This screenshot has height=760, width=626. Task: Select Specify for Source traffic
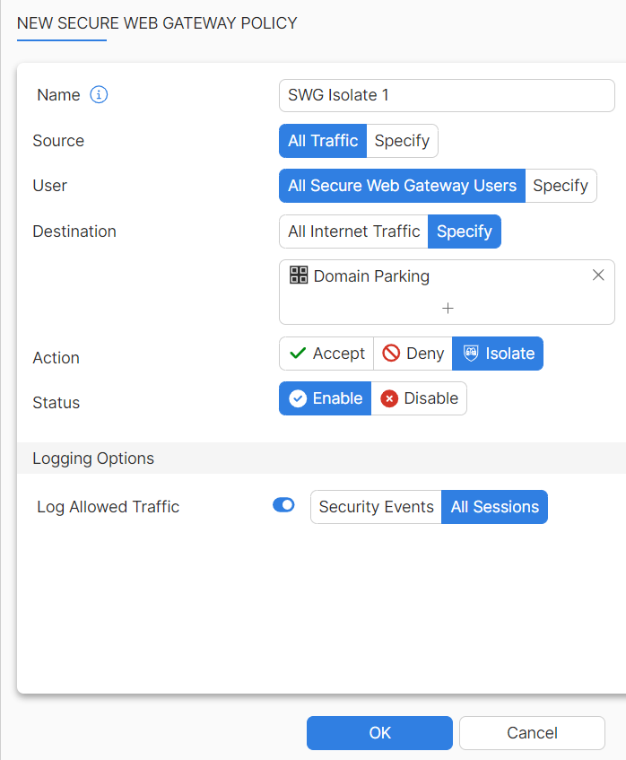point(402,141)
